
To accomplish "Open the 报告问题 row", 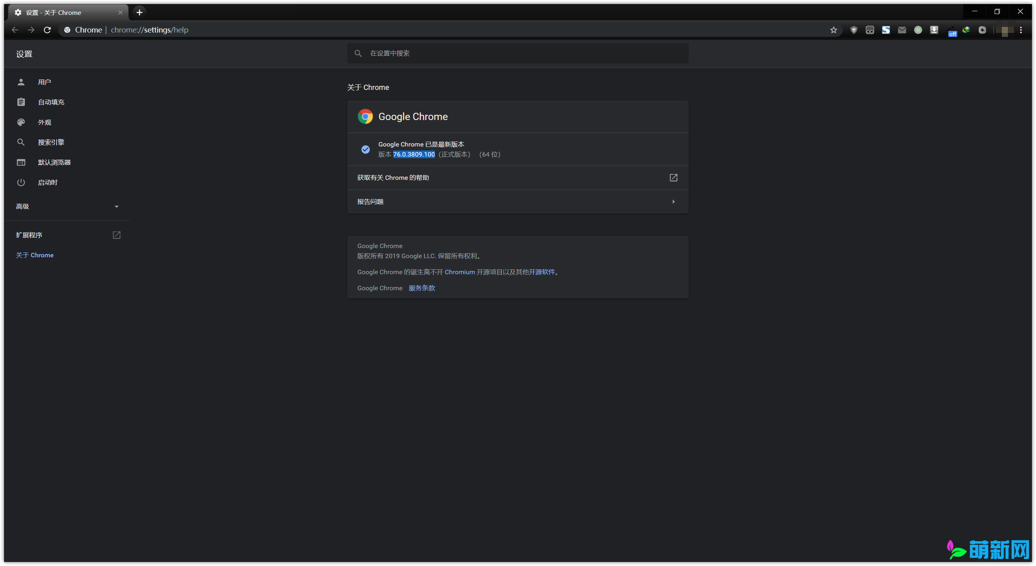I will click(518, 202).
